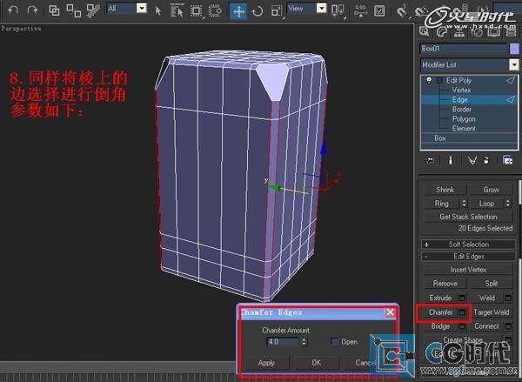This screenshot has height=382, width=522.
Task: Click the Undo arrow in the toolbar
Action: [x=13, y=10]
